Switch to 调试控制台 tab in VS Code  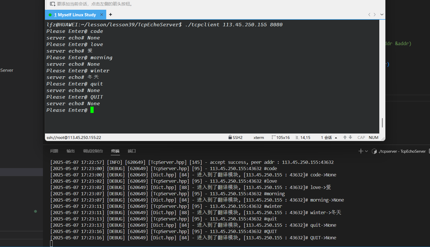93,151
